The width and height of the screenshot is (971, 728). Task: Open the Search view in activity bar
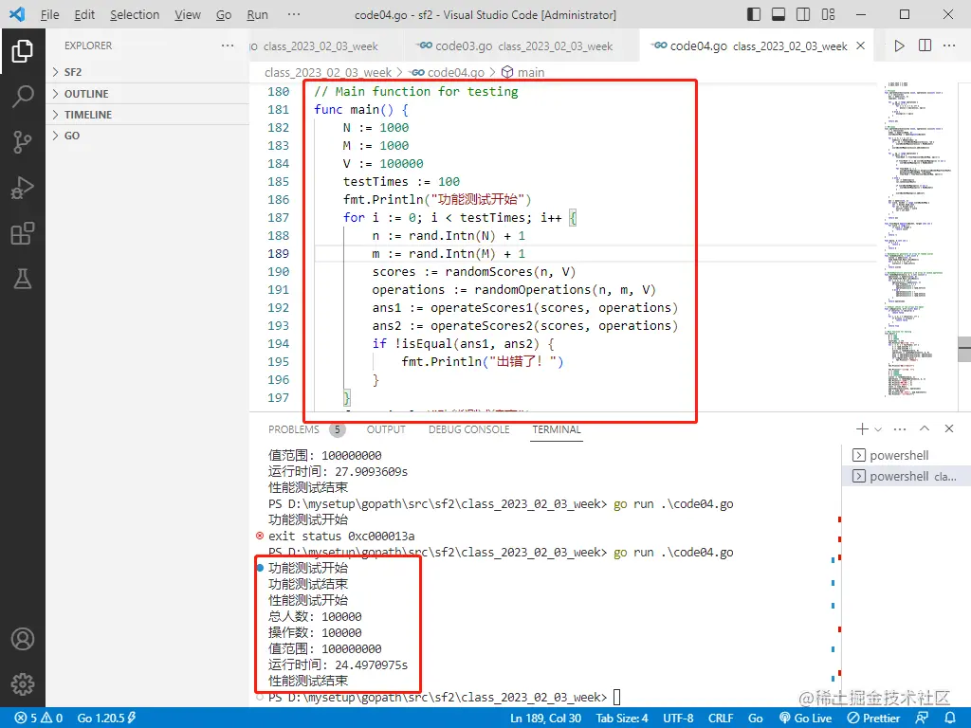coord(23,97)
